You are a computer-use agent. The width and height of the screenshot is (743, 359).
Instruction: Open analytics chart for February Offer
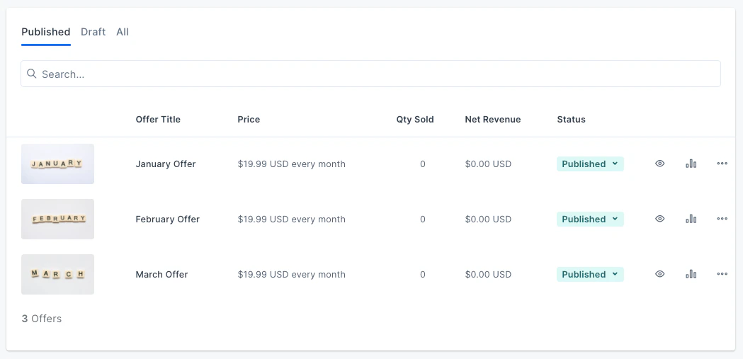(691, 219)
